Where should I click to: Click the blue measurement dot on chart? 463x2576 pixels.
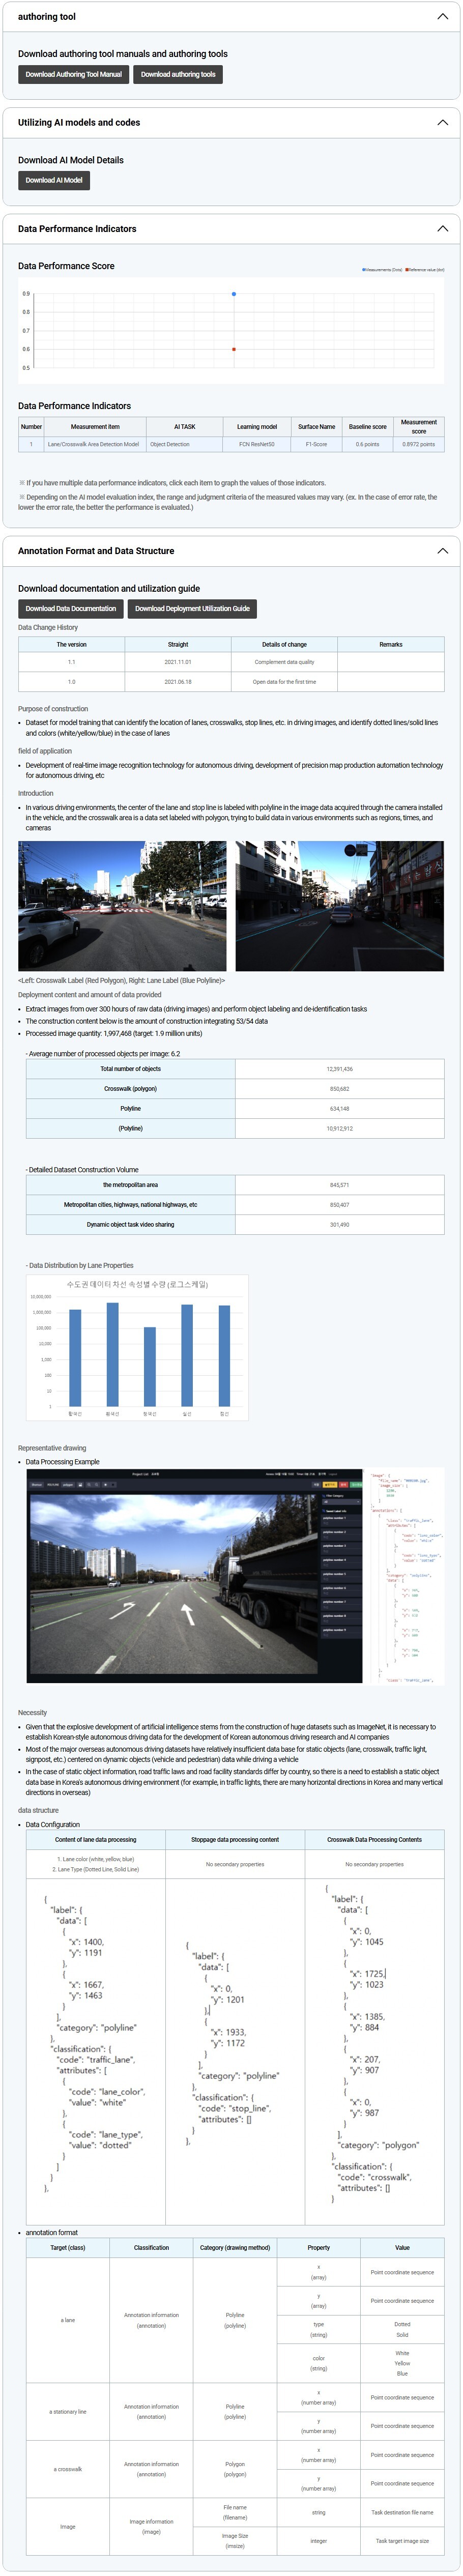[234, 294]
